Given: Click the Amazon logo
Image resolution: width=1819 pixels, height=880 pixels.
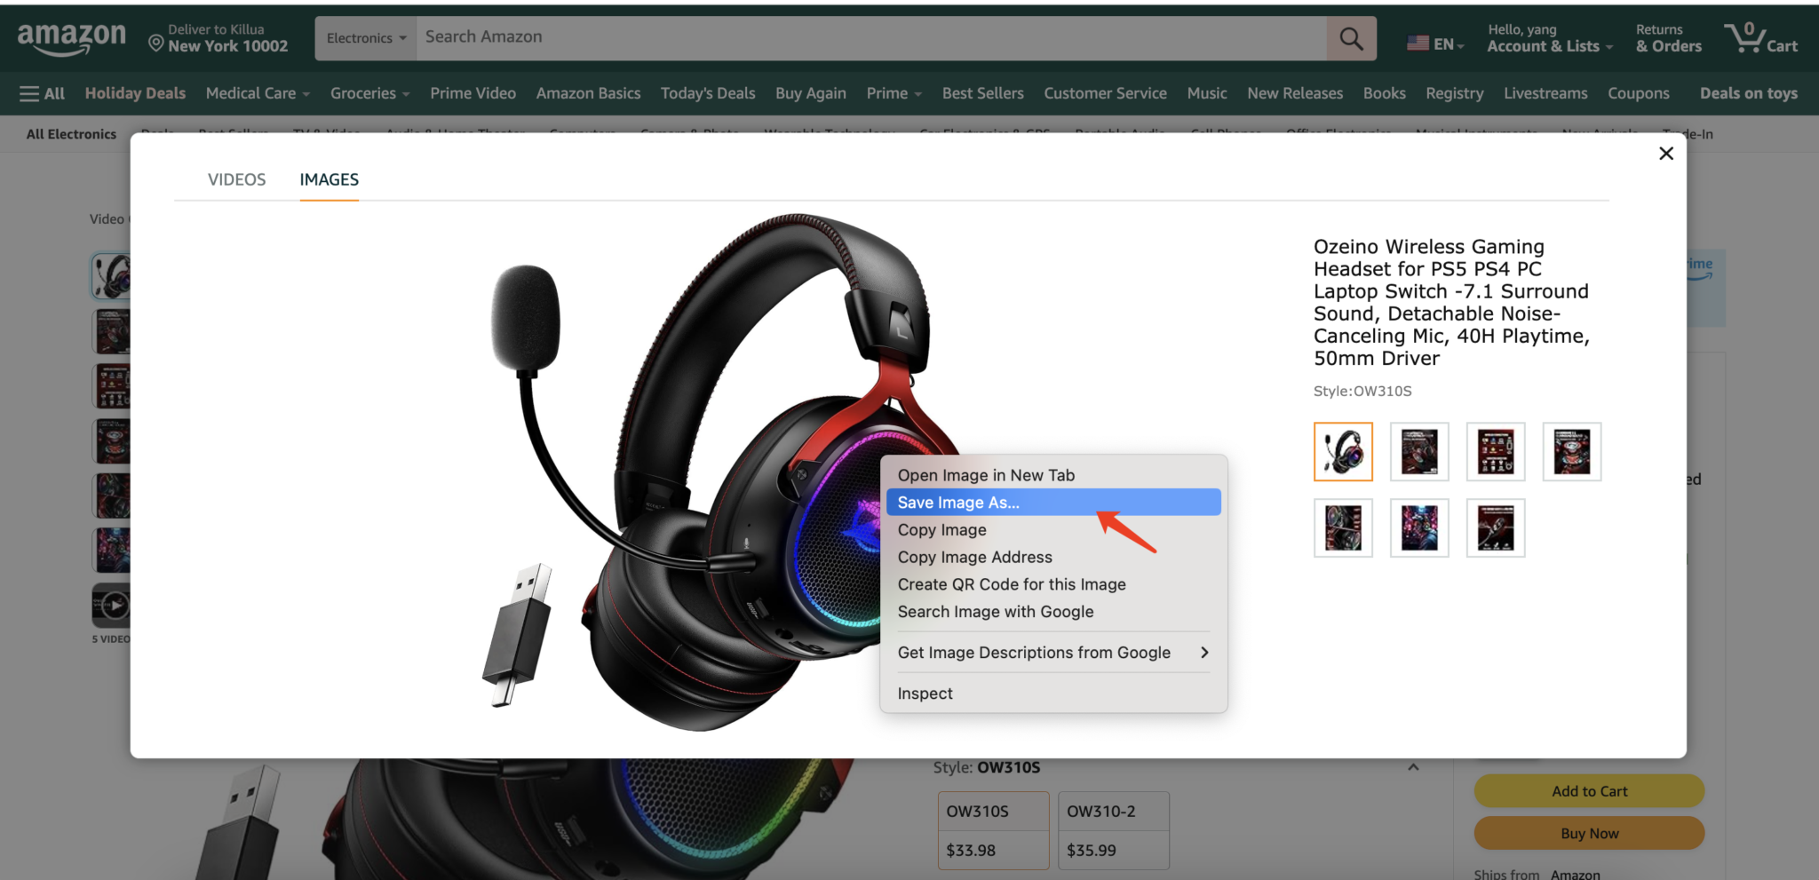Looking at the screenshot, I should 71,37.
